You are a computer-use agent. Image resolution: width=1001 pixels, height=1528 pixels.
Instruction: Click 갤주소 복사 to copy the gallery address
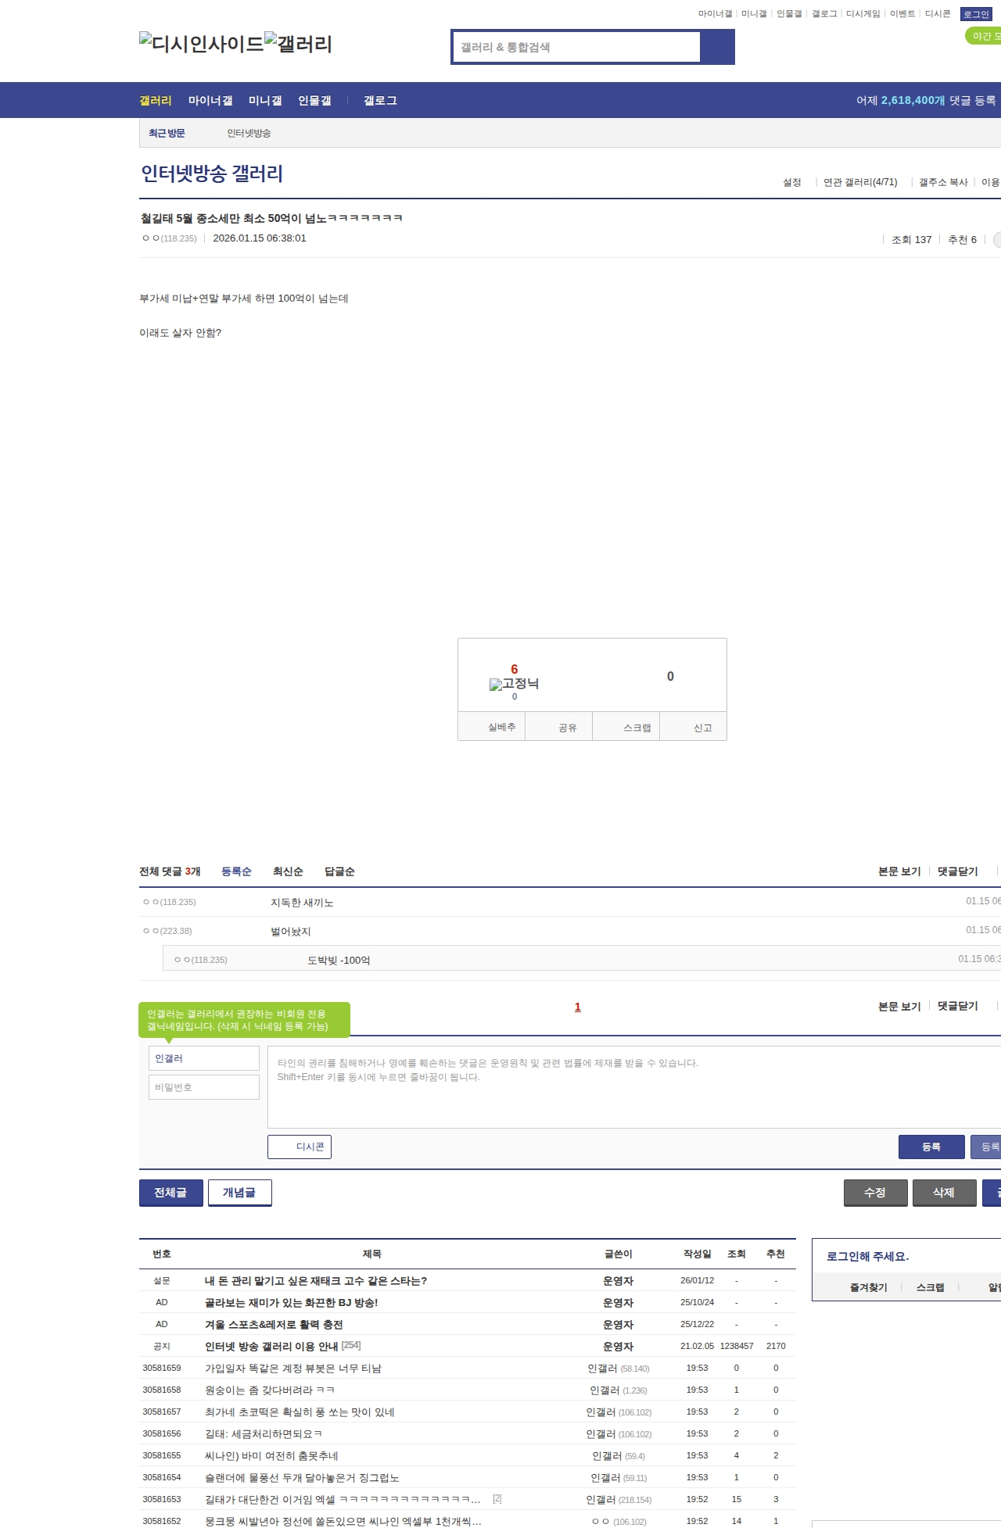tap(943, 182)
